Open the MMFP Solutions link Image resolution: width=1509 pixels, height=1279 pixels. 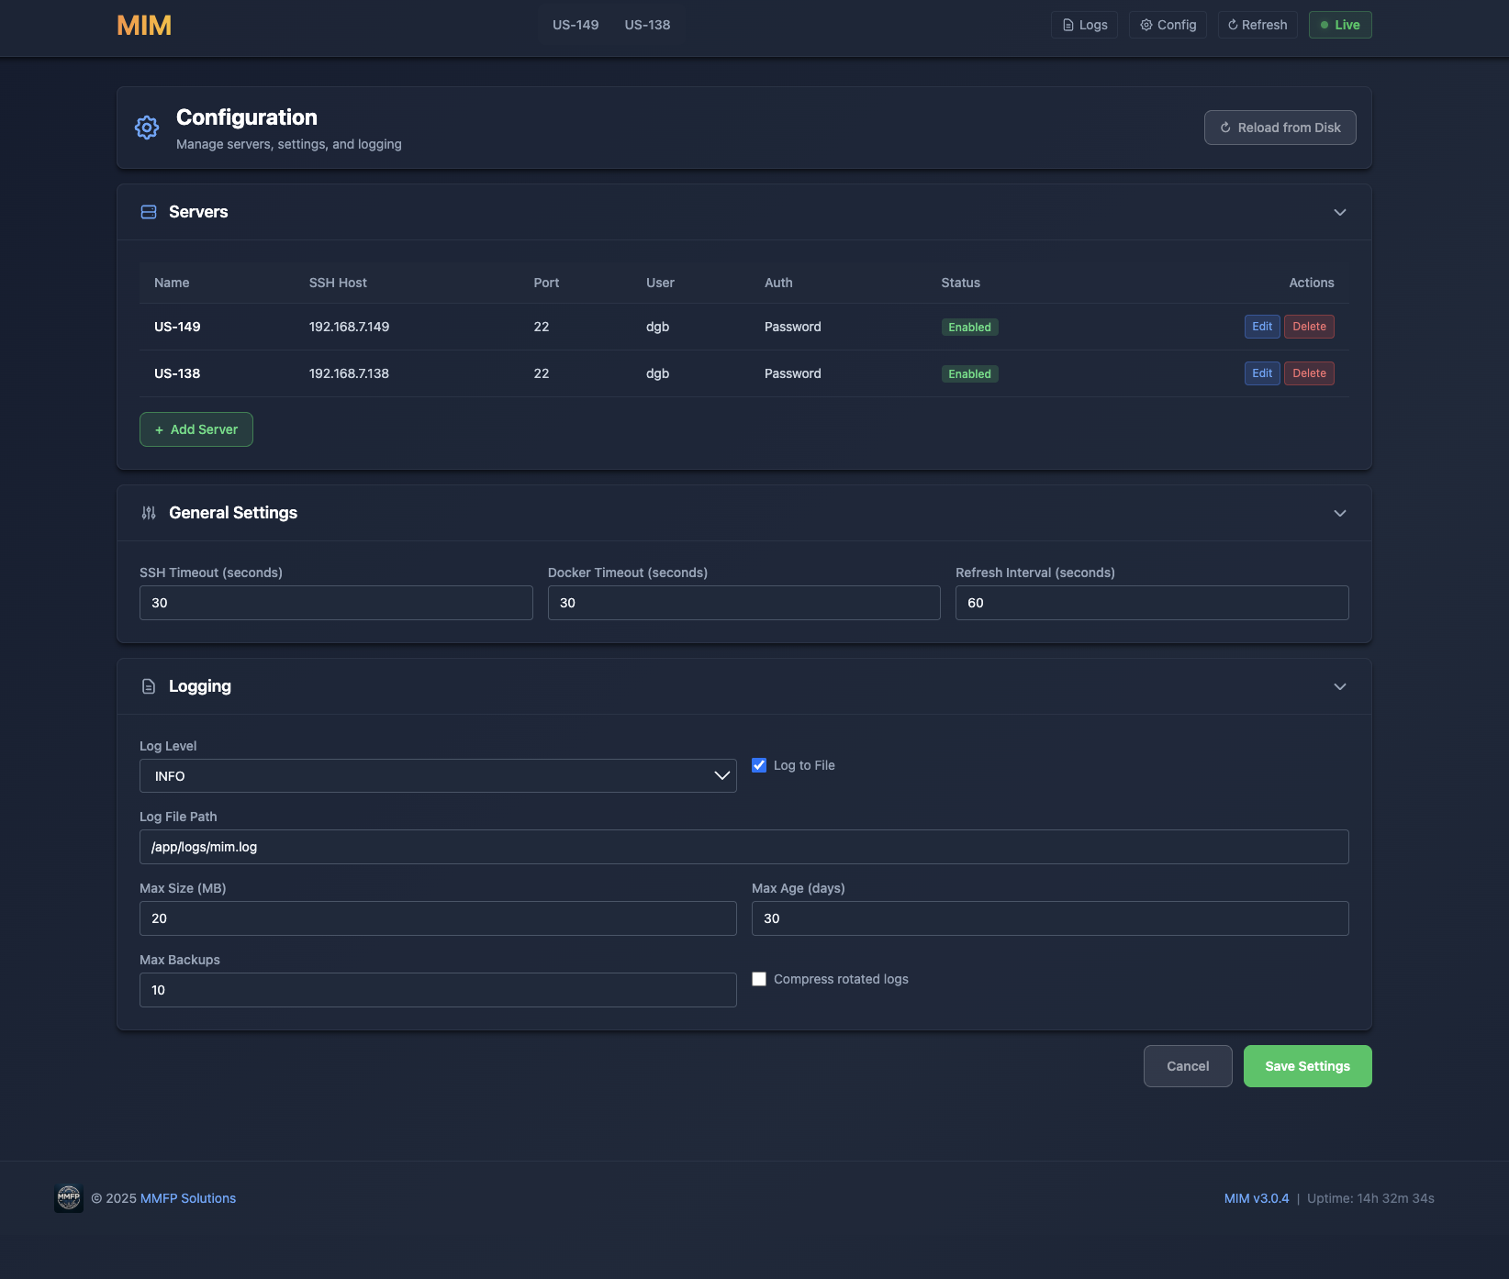187,1198
